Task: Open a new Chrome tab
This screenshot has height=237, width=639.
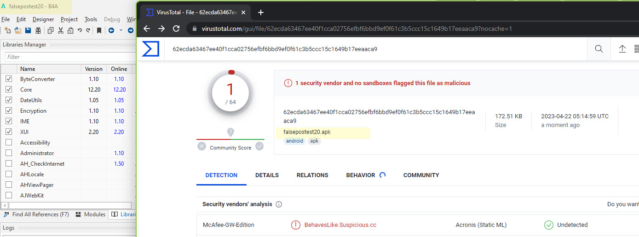Action: point(261,12)
